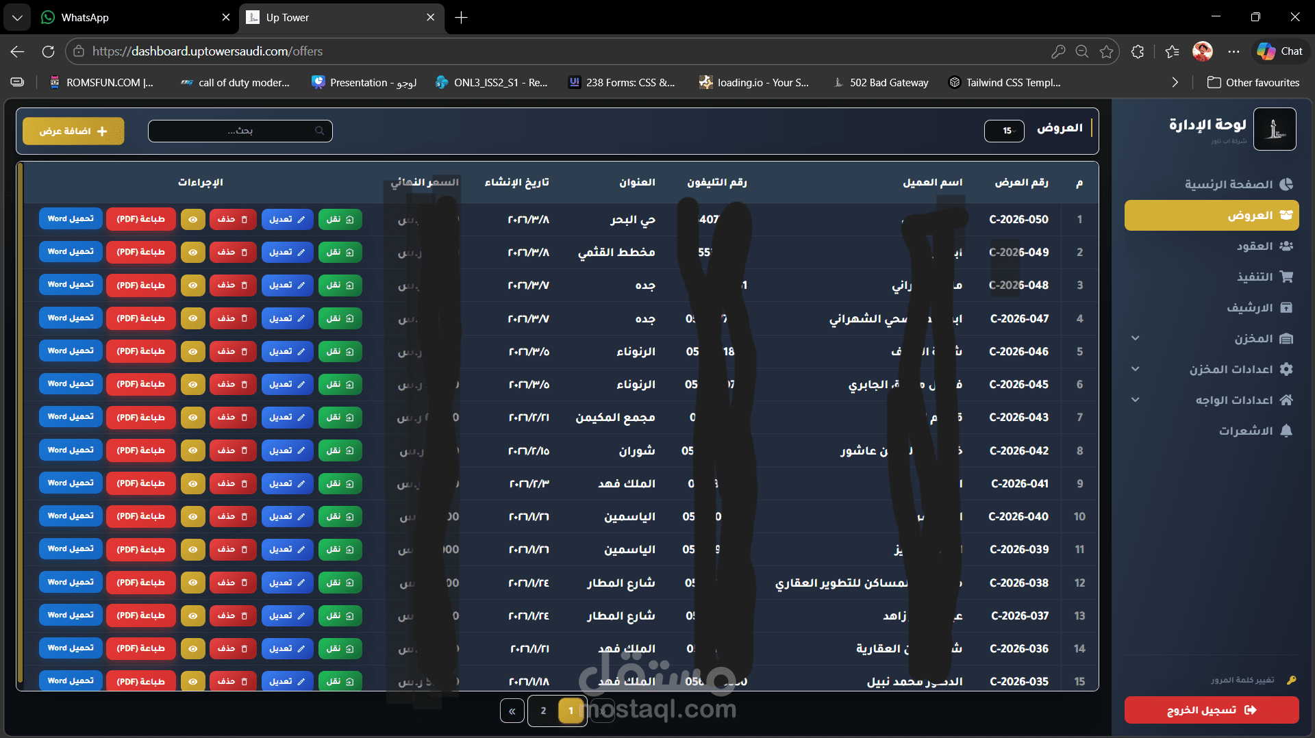1315x738 pixels.
Task: Open Tailwind CSS Templ... bookmark
Action: click(1005, 82)
